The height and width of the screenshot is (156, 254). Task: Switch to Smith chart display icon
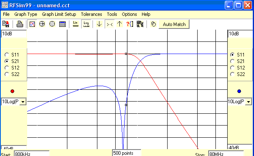pyautogui.click(x=42, y=24)
